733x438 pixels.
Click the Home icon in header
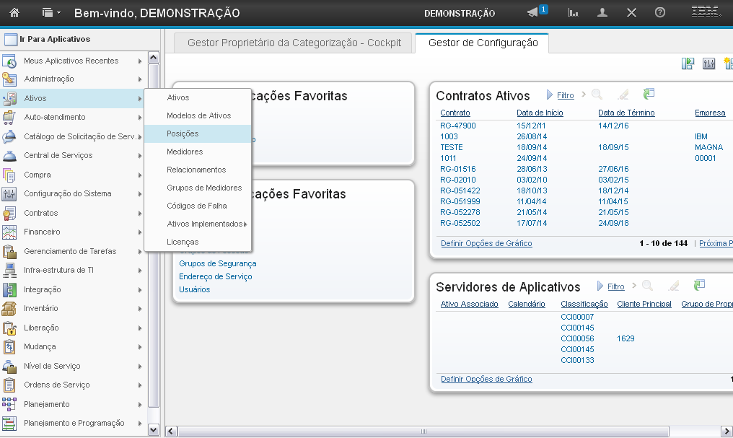point(14,13)
